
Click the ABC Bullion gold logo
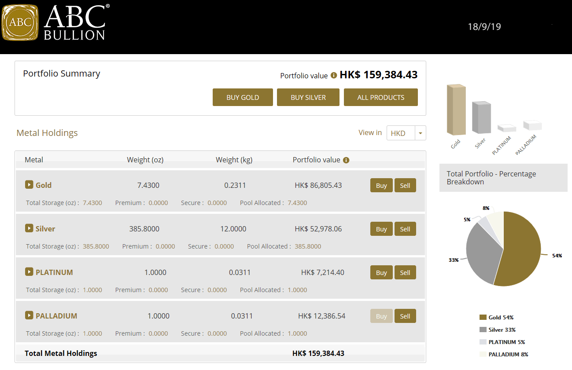[20, 22]
